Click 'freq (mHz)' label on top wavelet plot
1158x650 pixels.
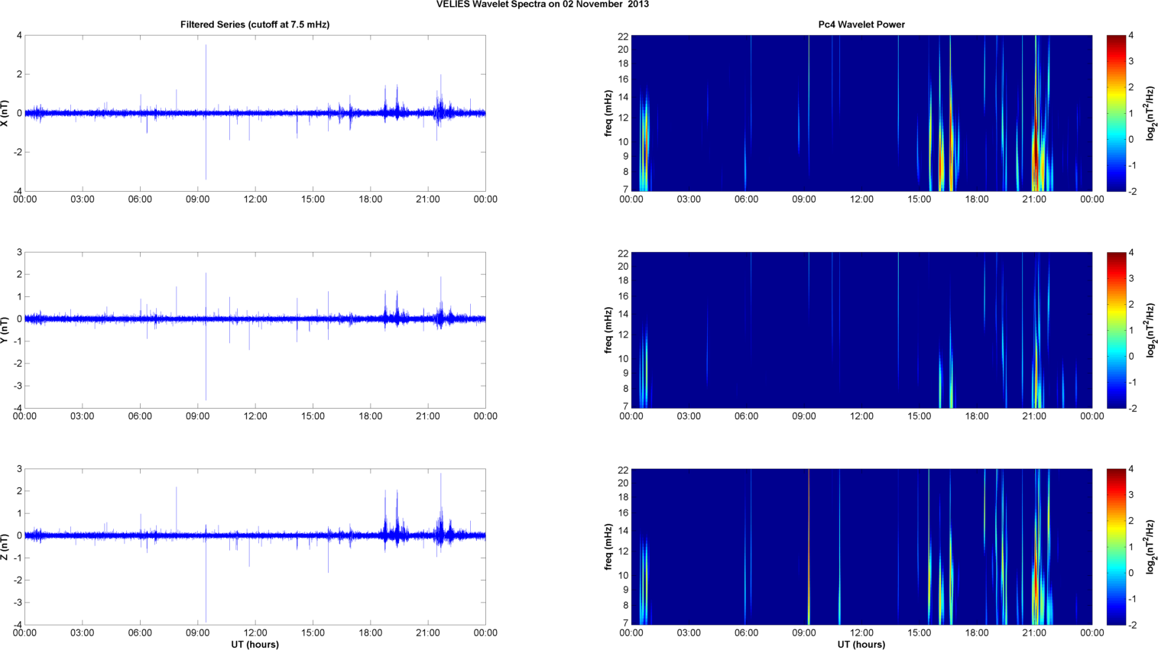pyautogui.click(x=608, y=113)
